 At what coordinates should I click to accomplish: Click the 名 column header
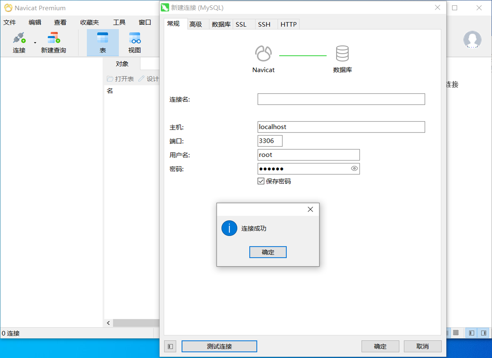coord(110,91)
